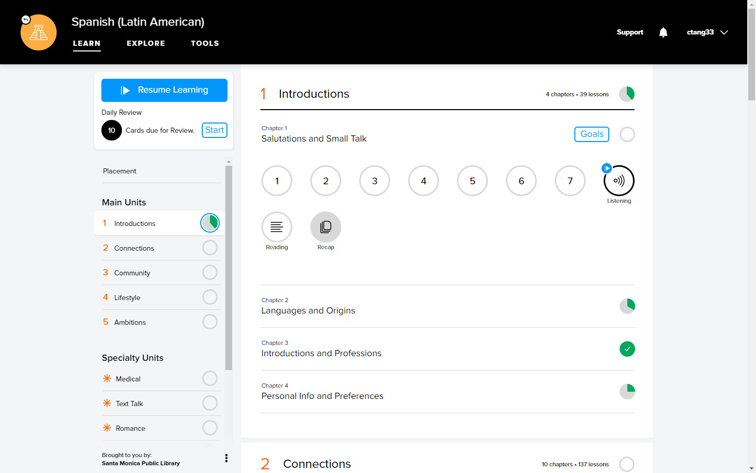
Task: Select the Medical unit progress circle
Action: pyautogui.click(x=210, y=378)
